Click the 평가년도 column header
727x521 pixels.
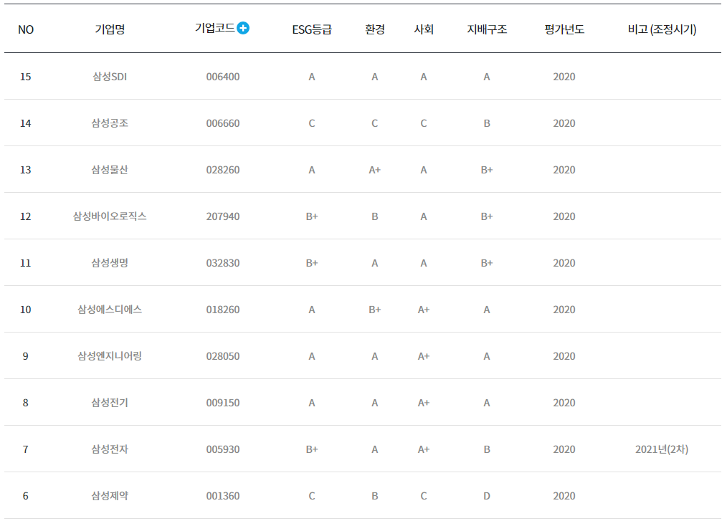(x=564, y=29)
